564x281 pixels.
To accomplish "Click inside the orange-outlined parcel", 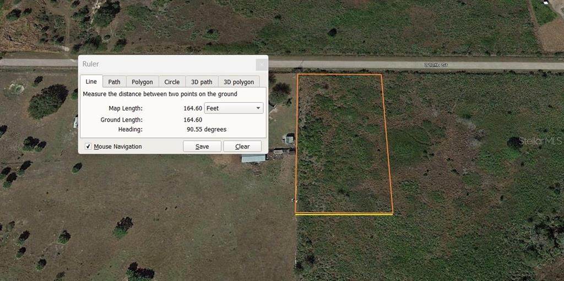I will (344, 144).
